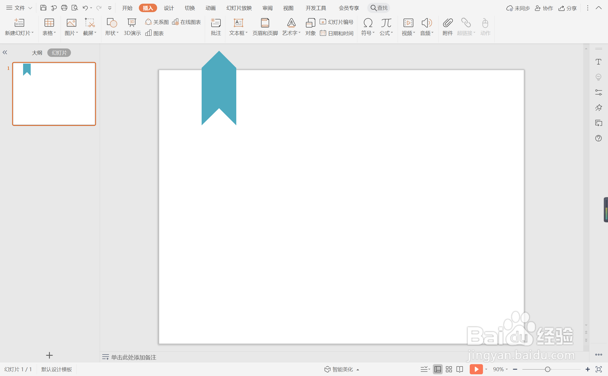Click the 分享 share button

click(568, 8)
